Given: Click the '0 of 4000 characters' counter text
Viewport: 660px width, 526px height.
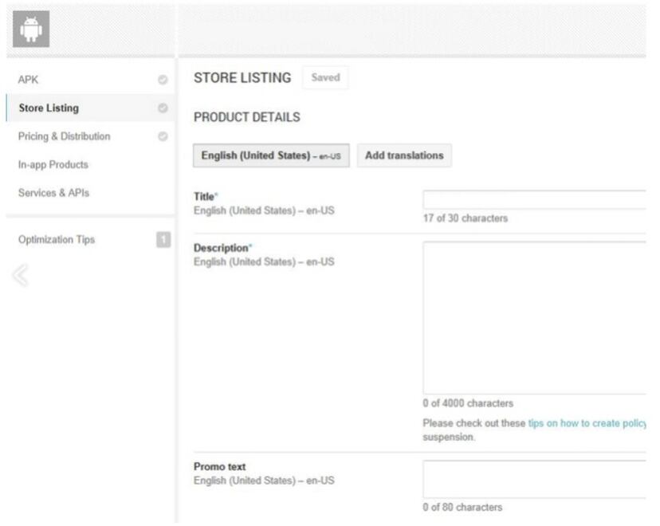Looking at the screenshot, I should click(x=468, y=403).
